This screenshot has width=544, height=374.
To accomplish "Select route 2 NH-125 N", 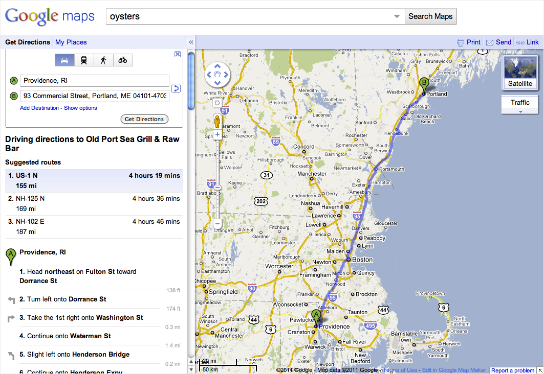I will click(x=94, y=204).
